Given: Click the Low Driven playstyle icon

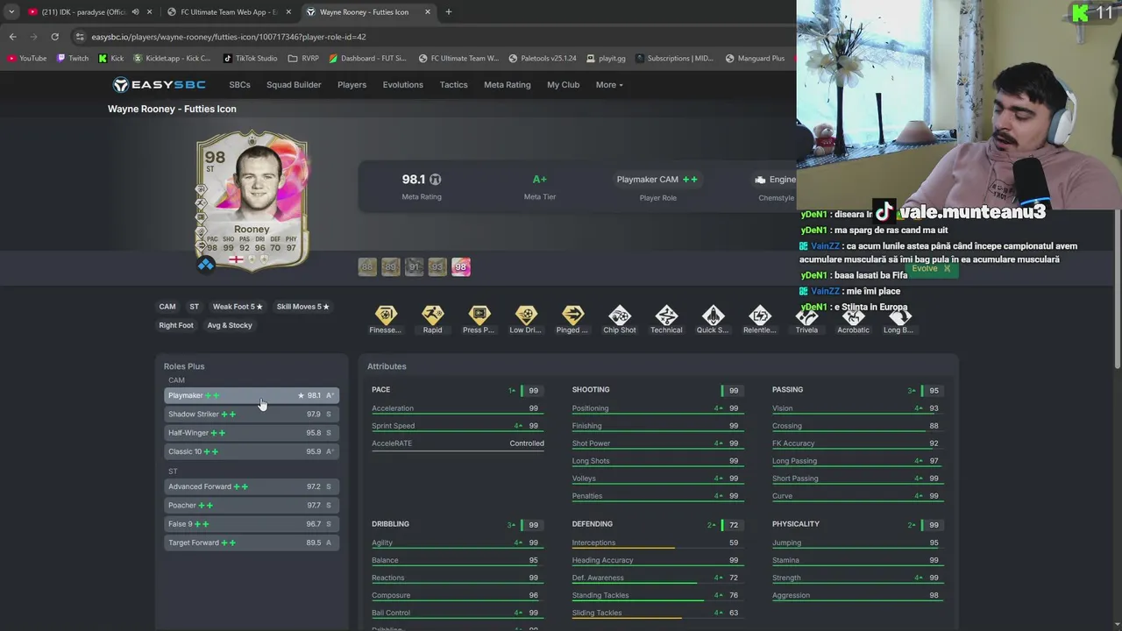Looking at the screenshot, I should (x=526, y=315).
